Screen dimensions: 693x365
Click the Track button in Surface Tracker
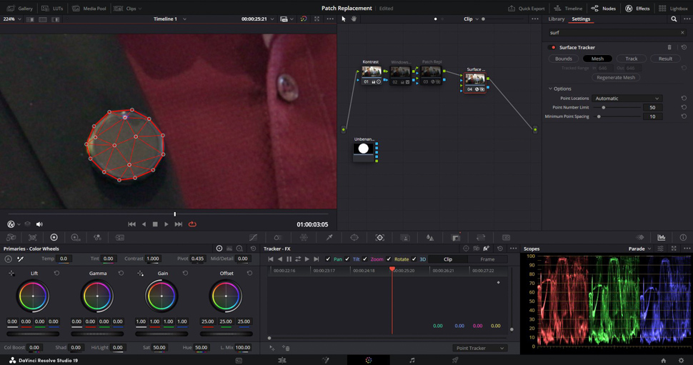631,59
